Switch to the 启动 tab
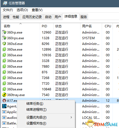This screenshot has height=128, width=119. point(48,17)
